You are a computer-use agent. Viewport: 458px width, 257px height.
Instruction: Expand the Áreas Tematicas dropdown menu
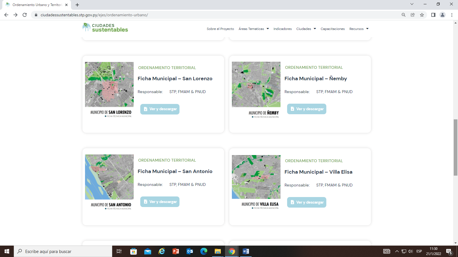pos(254,29)
